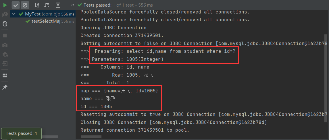Click Toggle Auto-Test rerun icon

(5, 24)
